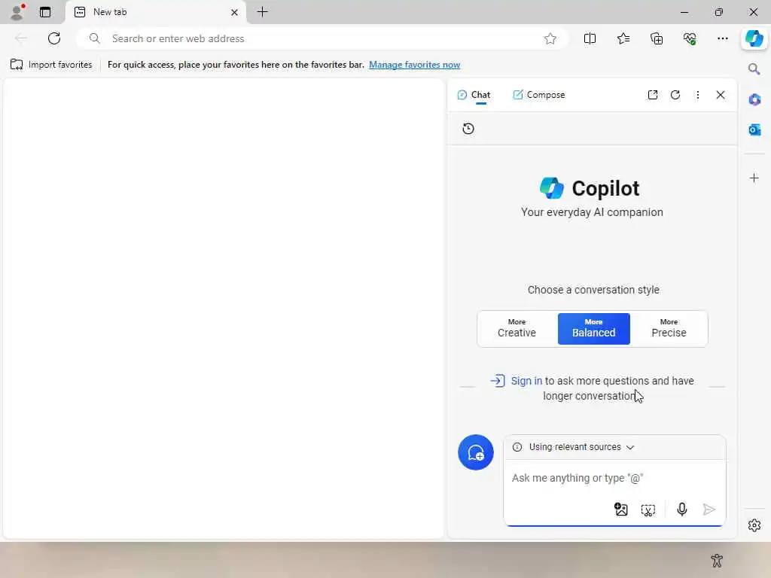This screenshot has width=771, height=578.
Task: Click the back navigation arrow
Action: [21, 38]
